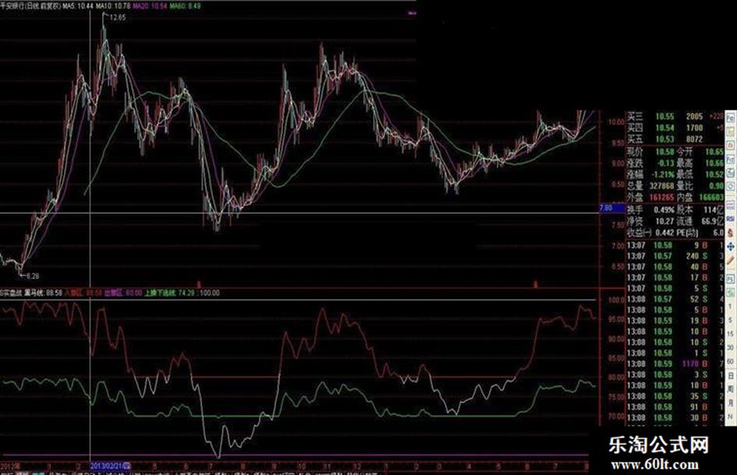Click the 13:07 trade with volume 240
This screenshot has height=475, width=737.
click(x=675, y=256)
